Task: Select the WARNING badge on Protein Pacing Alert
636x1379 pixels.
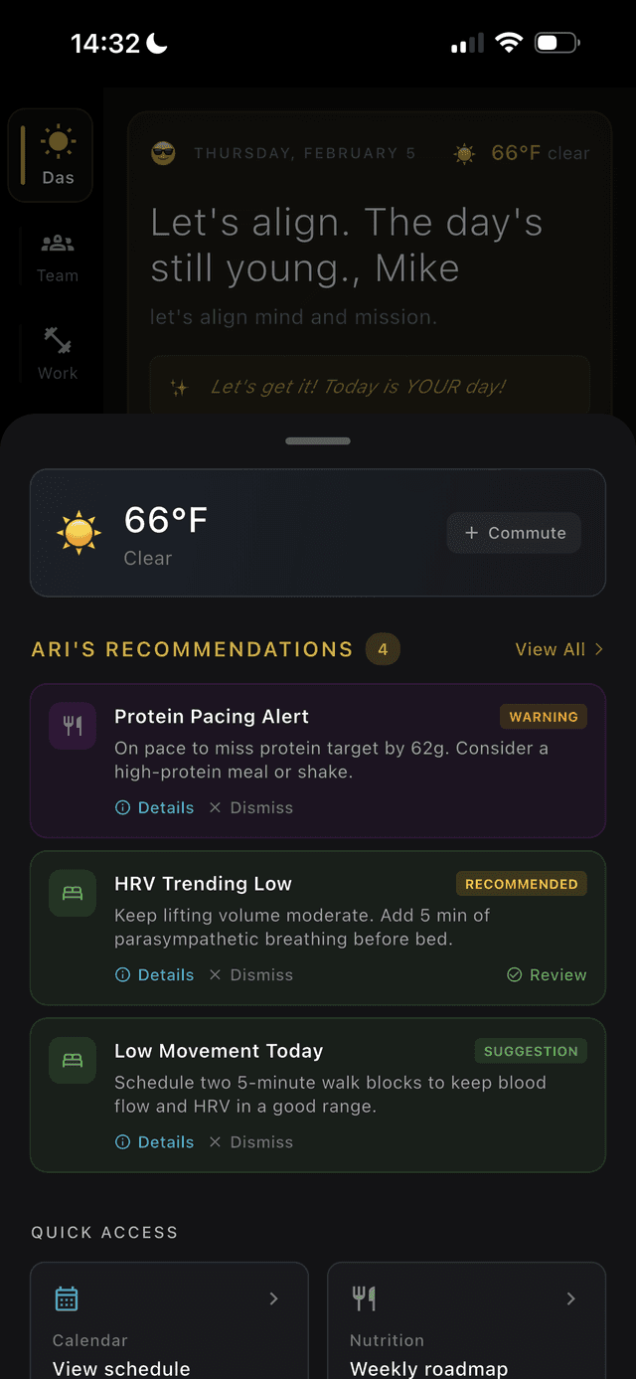Action: coord(544,717)
